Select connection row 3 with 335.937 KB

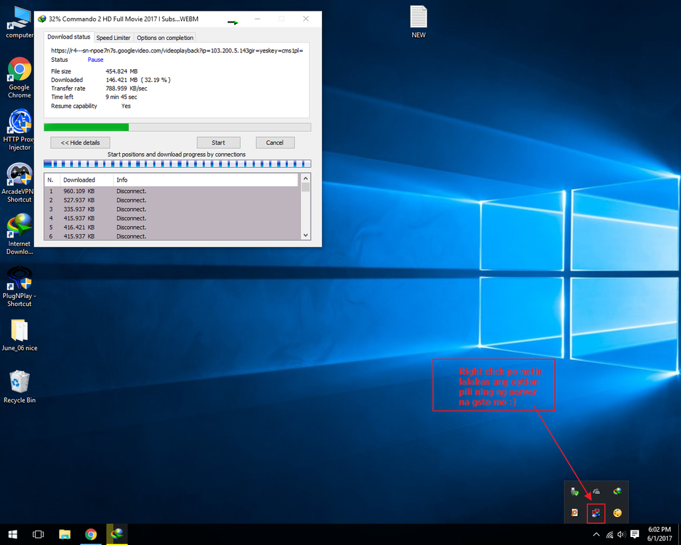point(172,210)
